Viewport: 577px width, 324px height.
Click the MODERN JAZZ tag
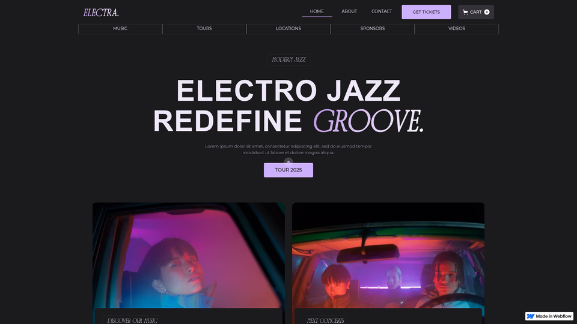pos(288,59)
